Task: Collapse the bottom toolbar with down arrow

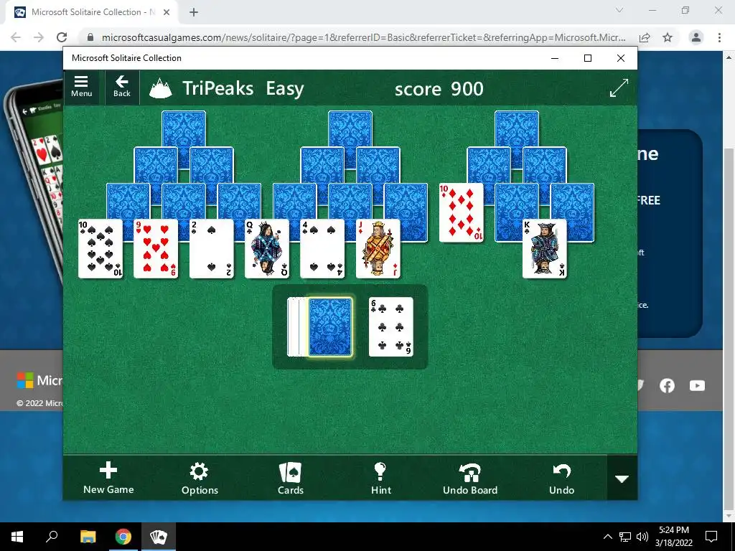Action: click(622, 479)
